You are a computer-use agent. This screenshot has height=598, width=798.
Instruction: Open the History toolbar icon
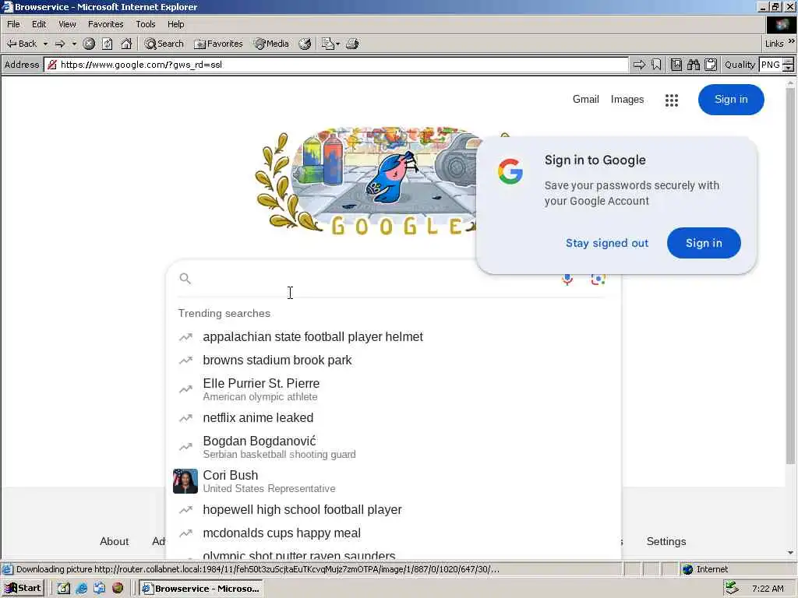coord(305,44)
